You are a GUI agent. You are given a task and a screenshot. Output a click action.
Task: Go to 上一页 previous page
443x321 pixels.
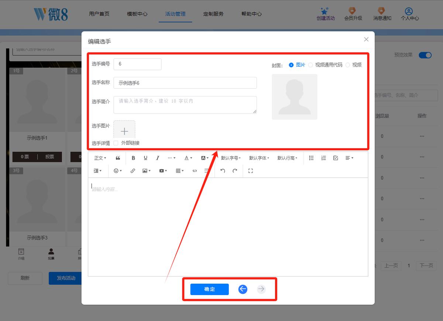click(x=391, y=266)
